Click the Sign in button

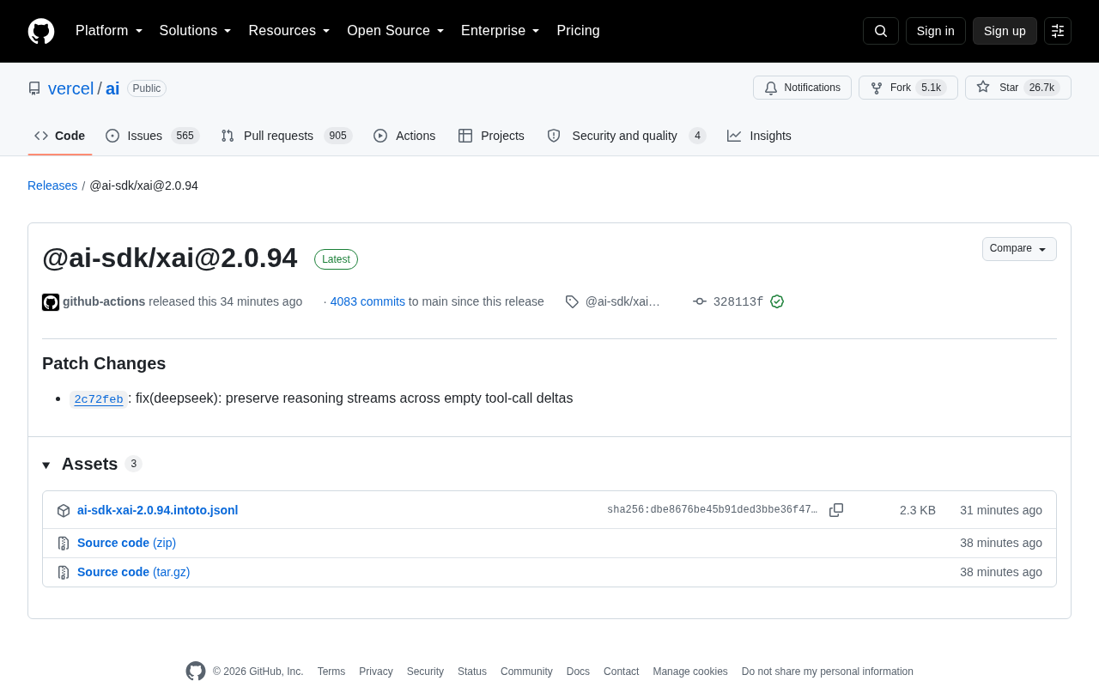pyautogui.click(x=936, y=31)
